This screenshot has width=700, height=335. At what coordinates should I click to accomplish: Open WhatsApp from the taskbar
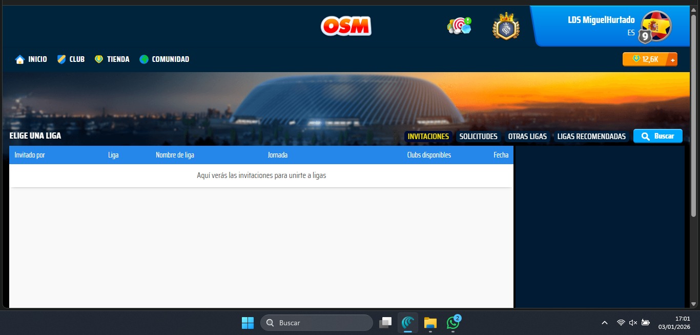pos(453,323)
